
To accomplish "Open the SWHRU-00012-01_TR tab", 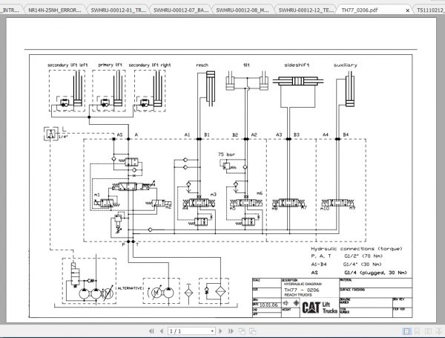I will point(119,10).
